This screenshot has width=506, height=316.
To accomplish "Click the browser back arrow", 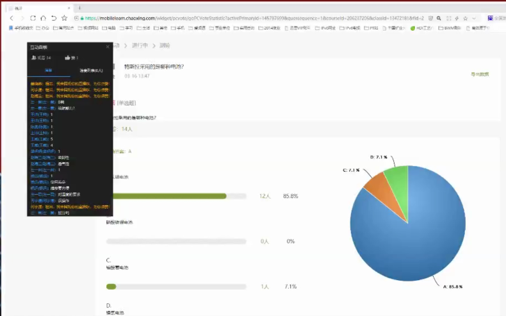I will click(12, 18).
